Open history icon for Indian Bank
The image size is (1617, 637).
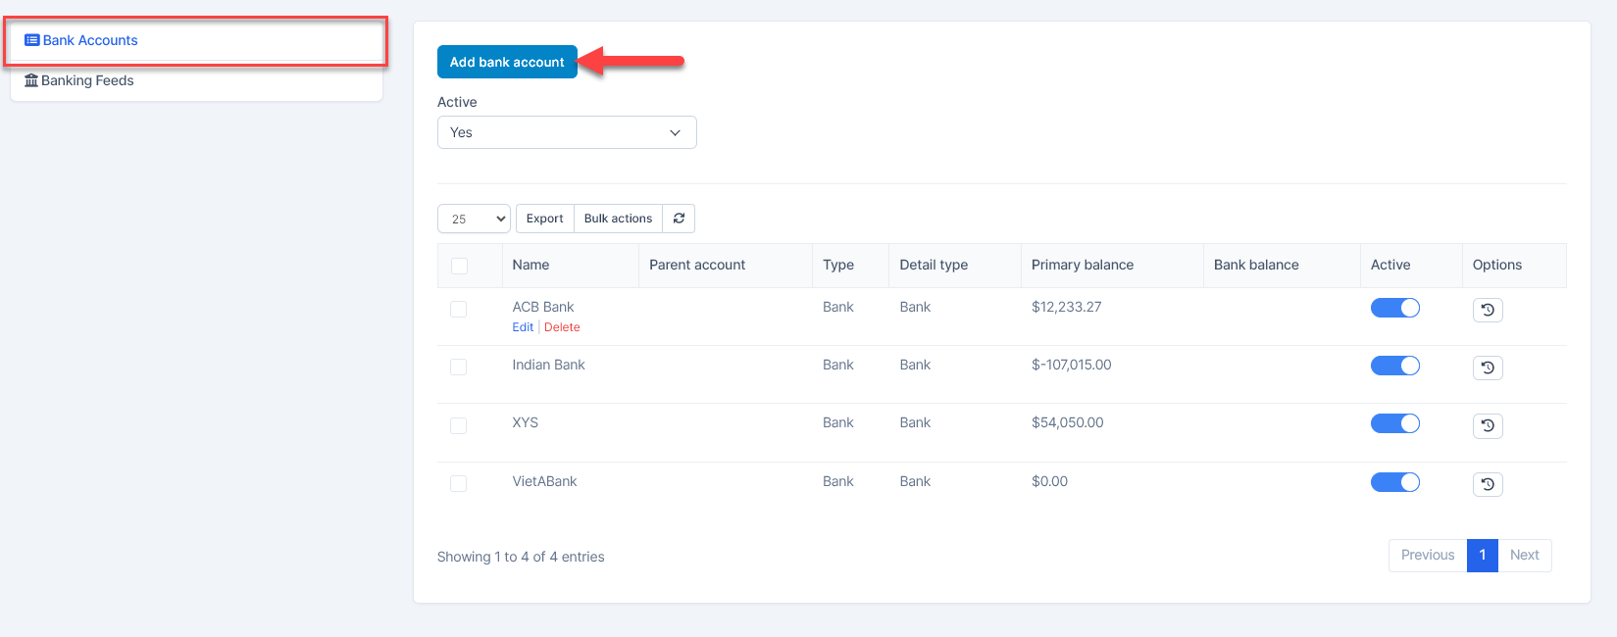[x=1488, y=367]
